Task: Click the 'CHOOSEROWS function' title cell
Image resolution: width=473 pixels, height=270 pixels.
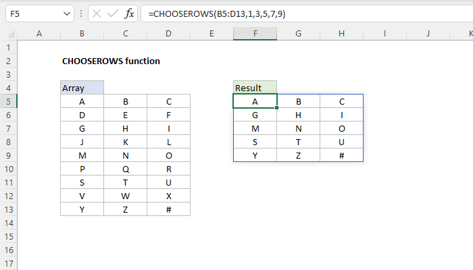Action: (x=111, y=61)
